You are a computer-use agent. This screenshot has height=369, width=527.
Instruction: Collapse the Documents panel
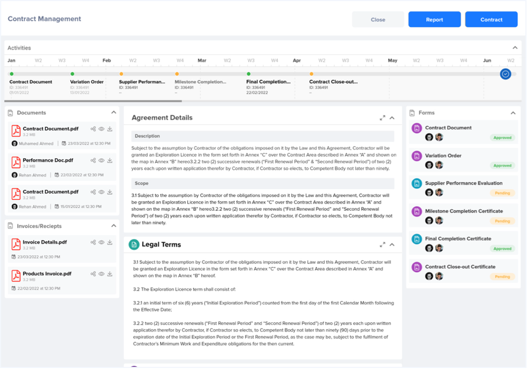pos(114,113)
